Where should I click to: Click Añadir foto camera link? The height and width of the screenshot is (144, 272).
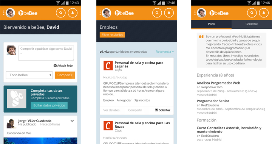(x=63, y=66)
